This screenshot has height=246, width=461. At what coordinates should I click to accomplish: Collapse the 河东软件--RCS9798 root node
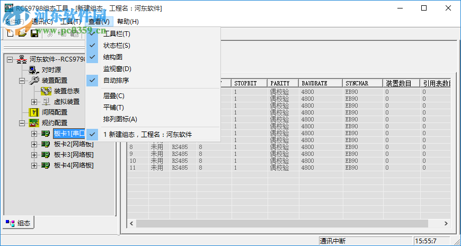click(x=10, y=59)
